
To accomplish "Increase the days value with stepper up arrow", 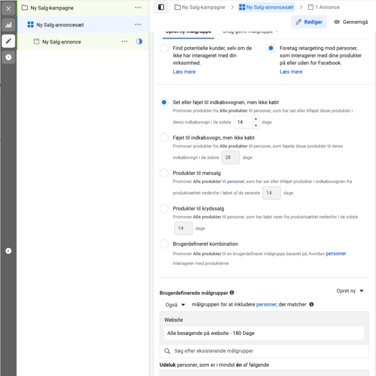I will pos(256,119).
